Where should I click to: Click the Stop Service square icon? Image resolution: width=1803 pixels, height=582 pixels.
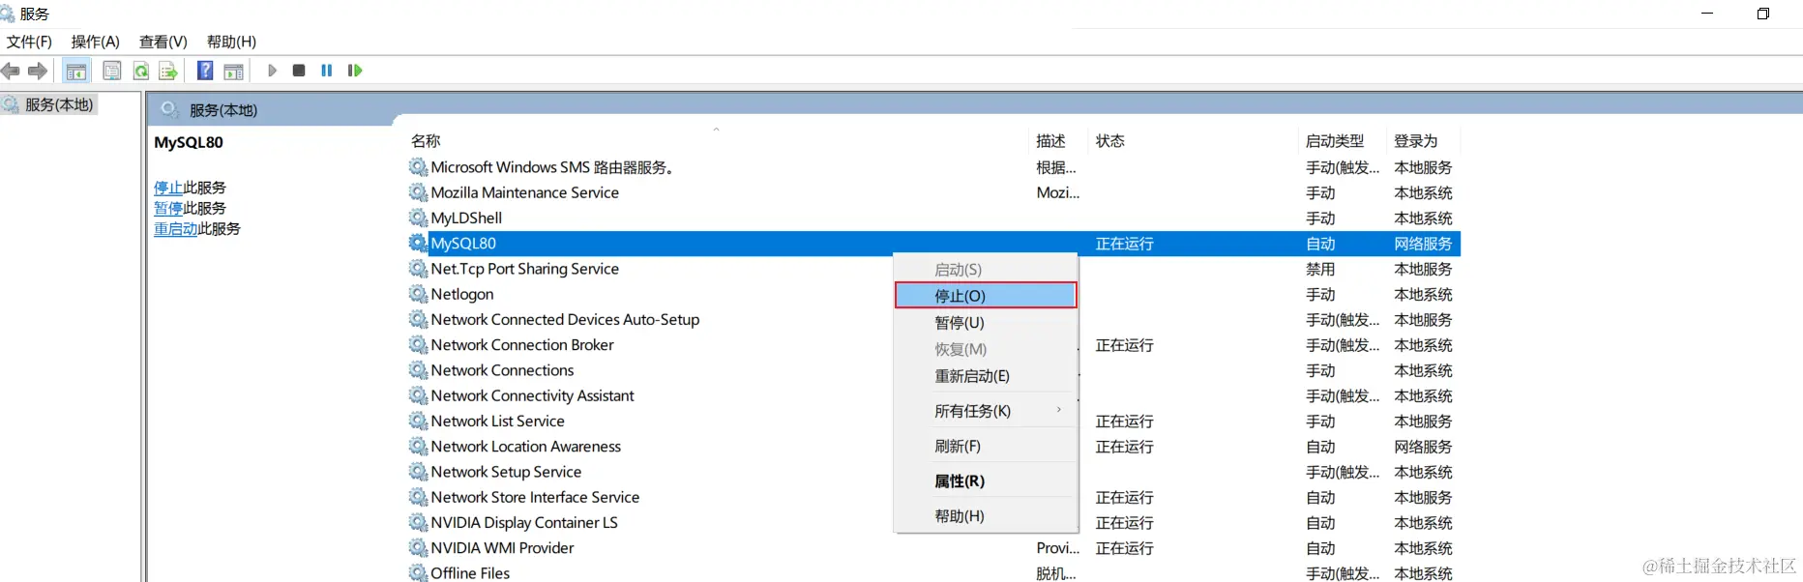coord(299,71)
